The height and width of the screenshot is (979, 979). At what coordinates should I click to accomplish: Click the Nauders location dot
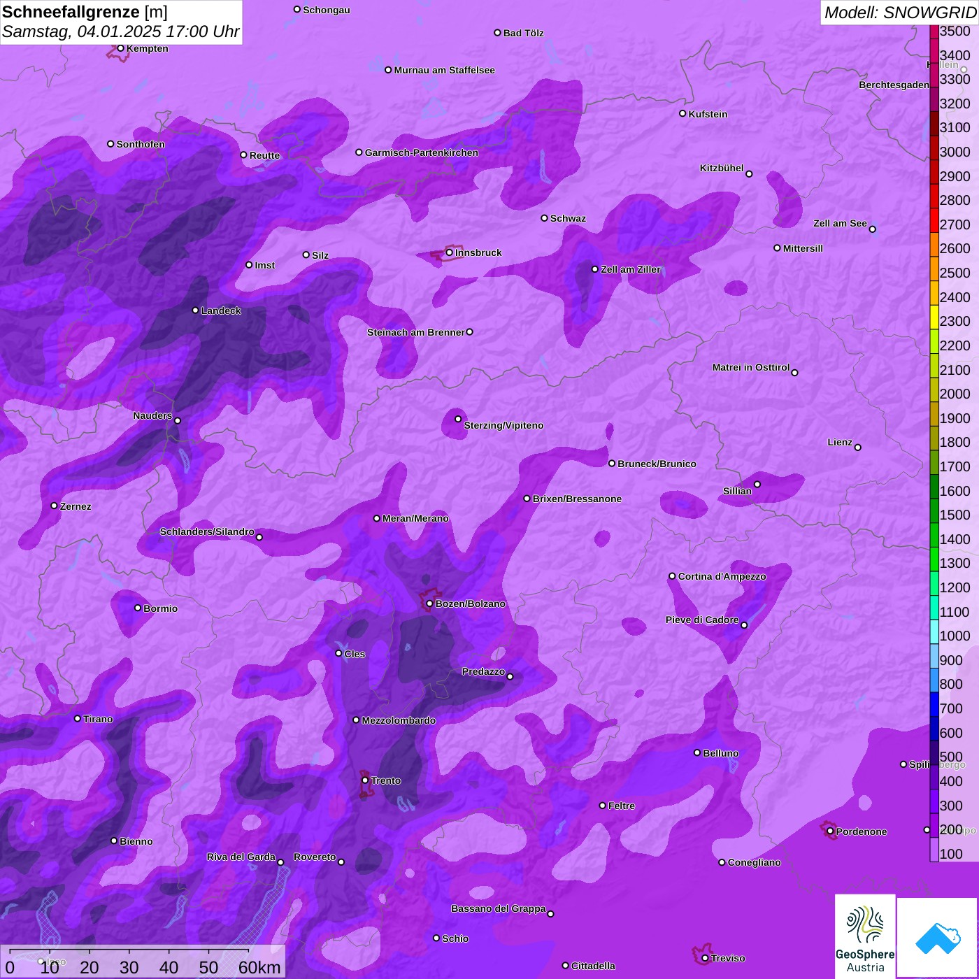pyautogui.click(x=178, y=420)
